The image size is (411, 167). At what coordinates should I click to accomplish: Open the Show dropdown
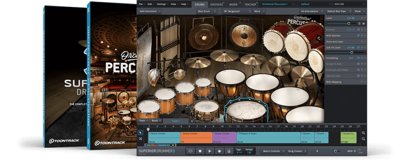click(x=359, y=11)
